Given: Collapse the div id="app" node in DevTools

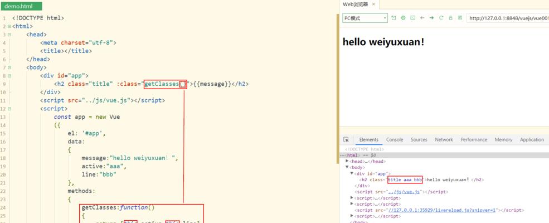Looking at the screenshot, I should (x=352, y=173).
